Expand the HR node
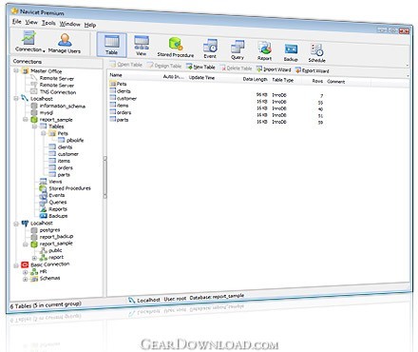The height and width of the screenshot is (352, 418). pyautogui.click(x=26, y=272)
